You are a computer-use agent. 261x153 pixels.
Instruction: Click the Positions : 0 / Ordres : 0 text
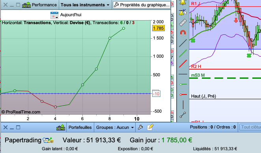(x=213, y=127)
